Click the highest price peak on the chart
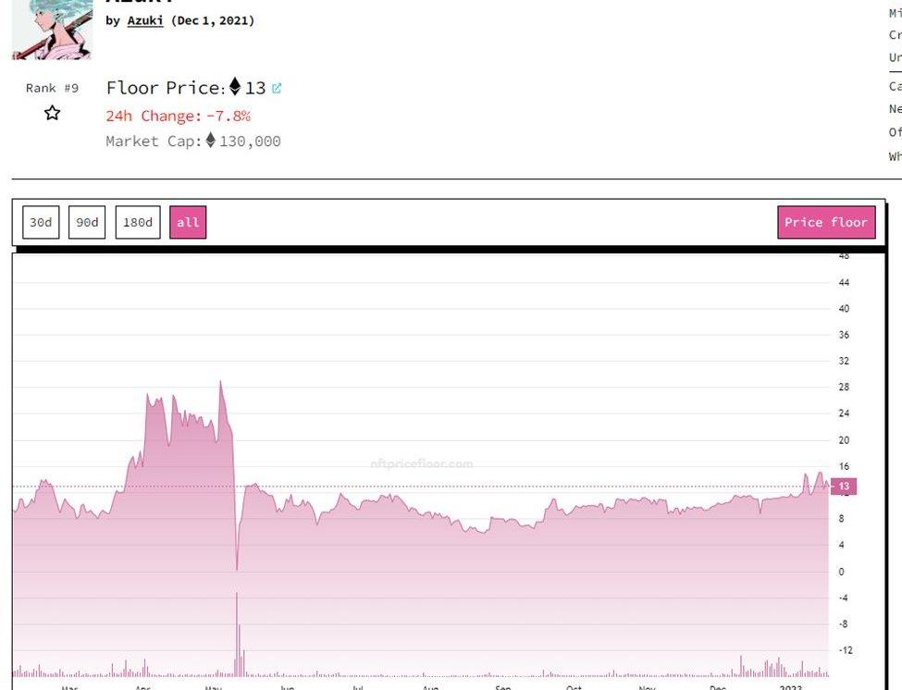902x690 pixels. pyautogui.click(x=220, y=382)
